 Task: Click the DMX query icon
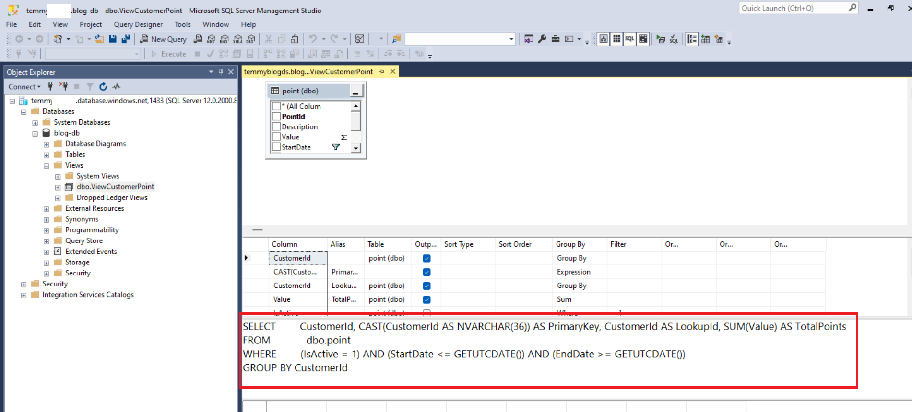coord(225,39)
